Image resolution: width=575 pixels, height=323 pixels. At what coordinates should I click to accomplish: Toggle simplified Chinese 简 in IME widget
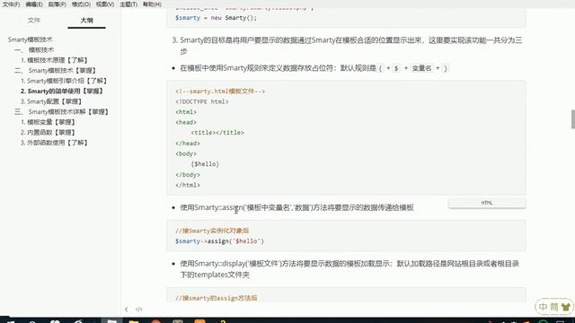coord(554,307)
